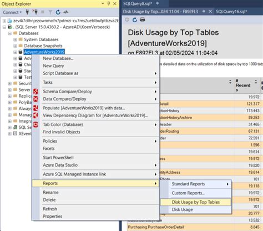Viewport: 263px width, 231px height.
Task: Expand the zev4i7 server node
Action: click(4, 21)
